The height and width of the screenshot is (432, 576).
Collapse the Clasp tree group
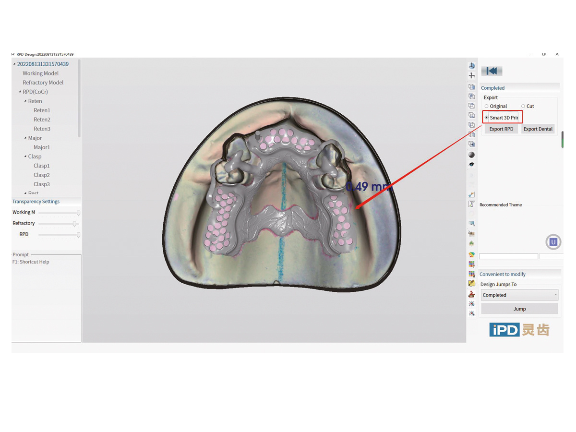click(x=25, y=156)
